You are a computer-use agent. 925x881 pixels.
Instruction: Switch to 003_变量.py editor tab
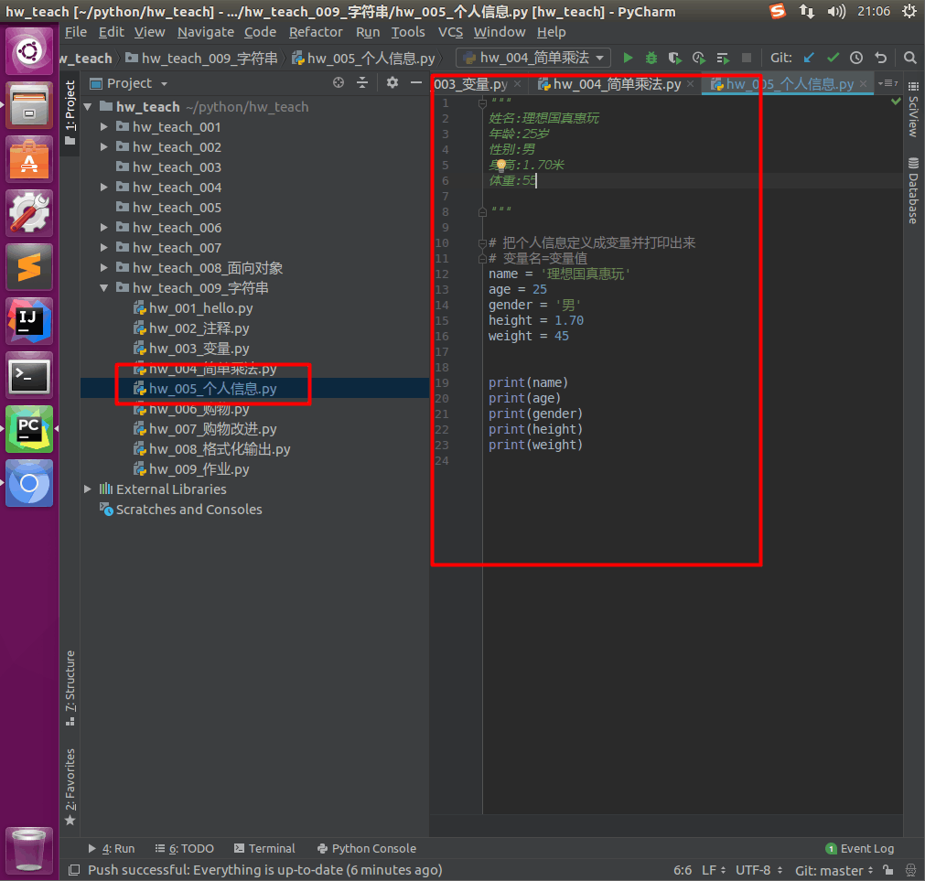tap(470, 84)
